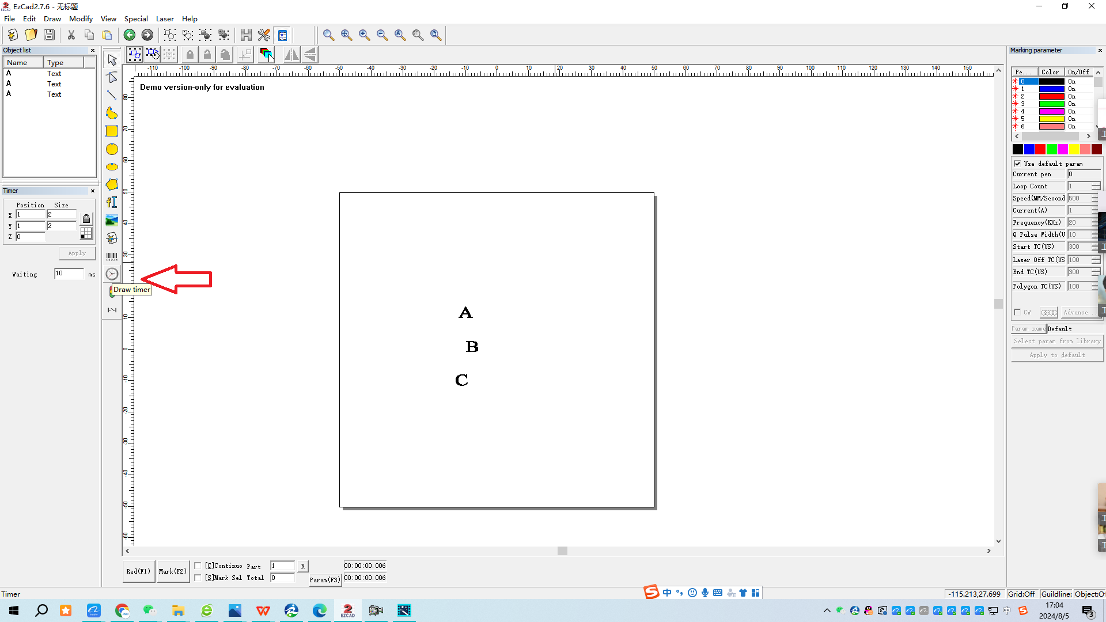Pick the green color swatch
The height and width of the screenshot is (622, 1106).
click(1051, 149)
